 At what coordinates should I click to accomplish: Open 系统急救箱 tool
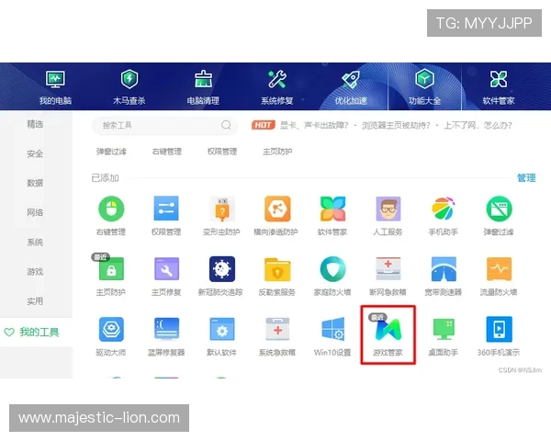[x=277, y=336]
